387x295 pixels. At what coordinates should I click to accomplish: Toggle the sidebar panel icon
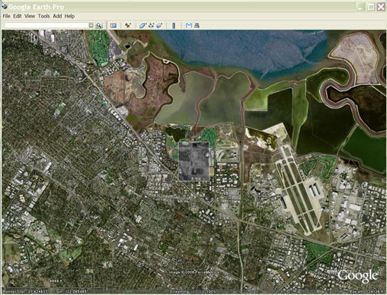(x=114, y=25)
